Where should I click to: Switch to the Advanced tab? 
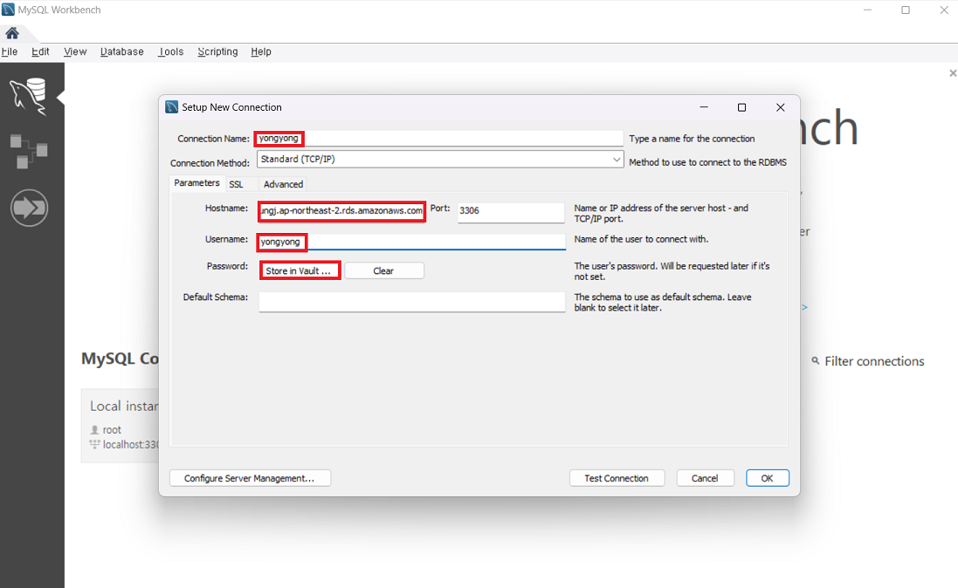[x=283, y=184]
